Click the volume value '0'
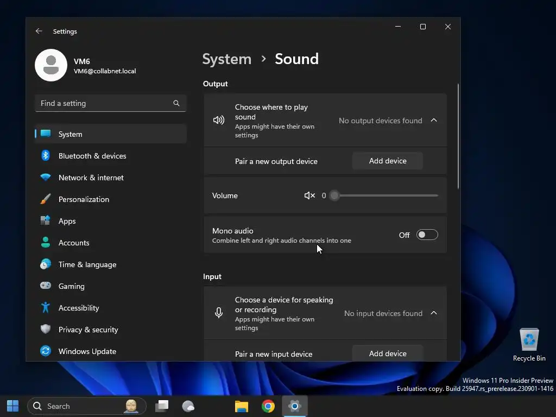The width and height of the screenshot is (556, 417). pos(324,195)
